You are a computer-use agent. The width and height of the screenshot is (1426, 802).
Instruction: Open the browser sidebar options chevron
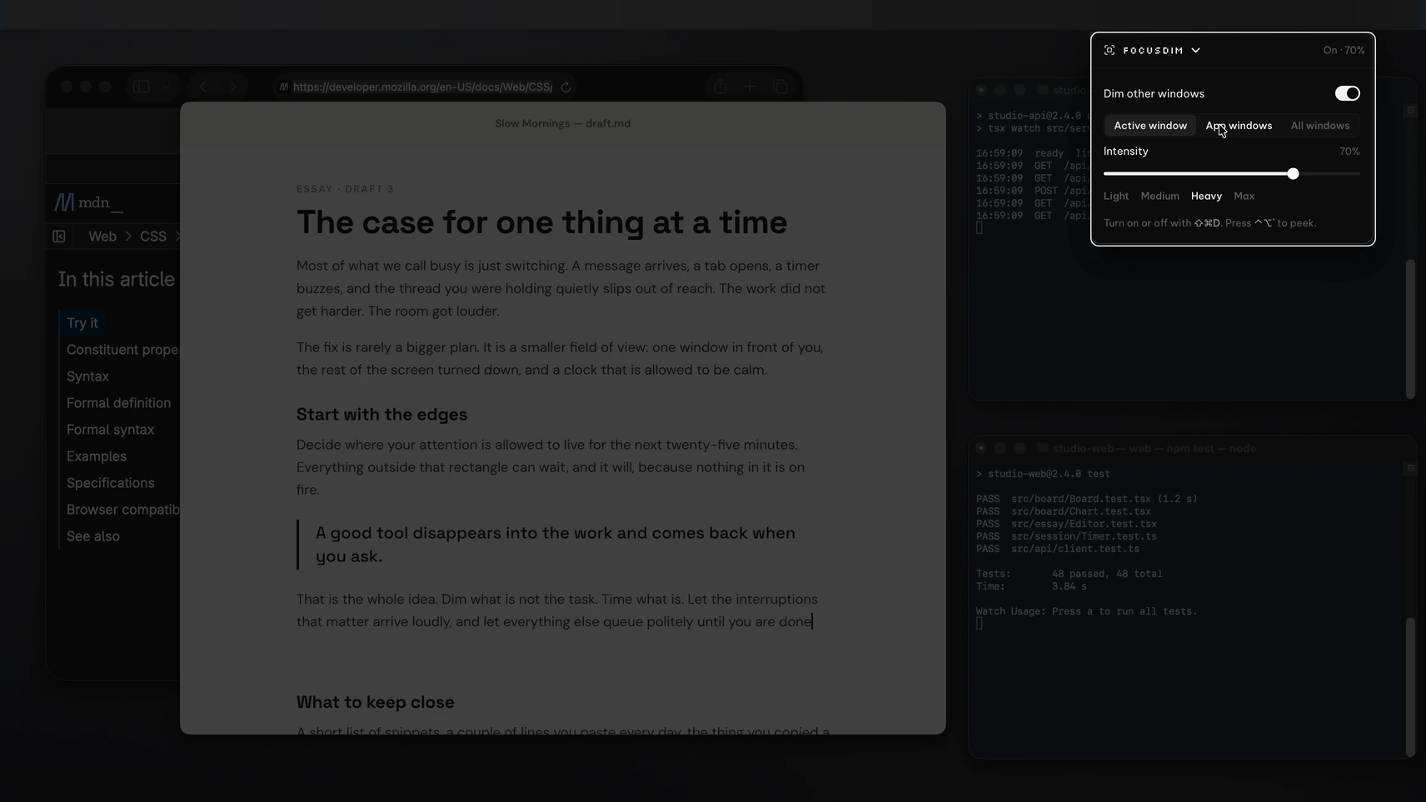(165, 87)
